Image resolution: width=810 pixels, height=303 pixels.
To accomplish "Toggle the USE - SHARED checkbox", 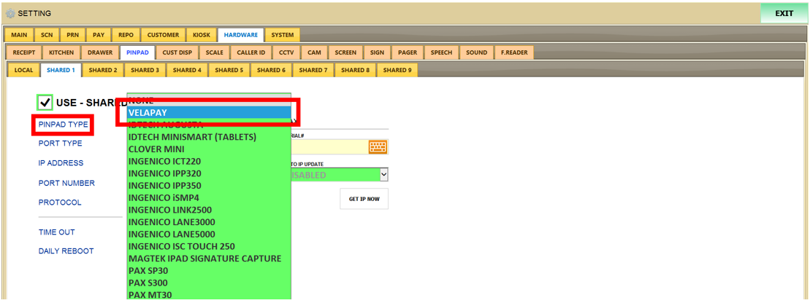I will 45,103.
